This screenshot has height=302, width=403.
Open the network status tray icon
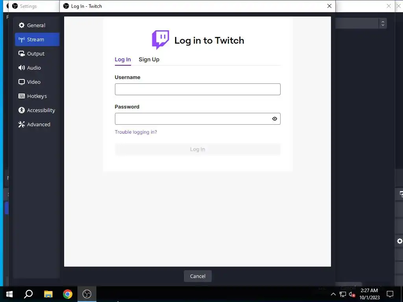pyautogui.click(x=343, y=294)
